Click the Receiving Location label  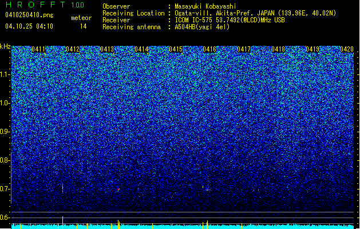pos(133,13)
